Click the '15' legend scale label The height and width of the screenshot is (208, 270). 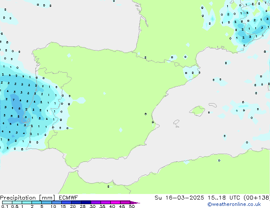point(63,206)
